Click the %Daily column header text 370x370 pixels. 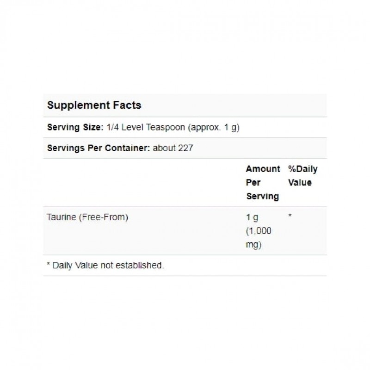pos(302,169)
